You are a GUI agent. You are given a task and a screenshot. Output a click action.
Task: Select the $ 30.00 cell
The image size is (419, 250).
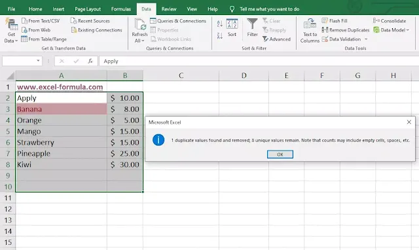pos(125,165)
